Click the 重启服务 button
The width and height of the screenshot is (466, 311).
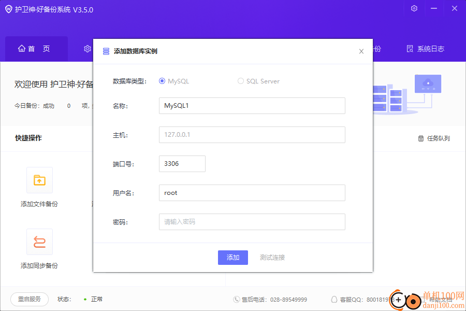click(30, 299)
